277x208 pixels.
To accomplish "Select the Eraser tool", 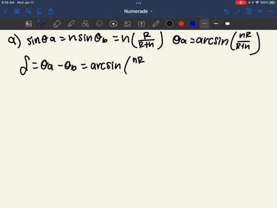I will [57, 24].
